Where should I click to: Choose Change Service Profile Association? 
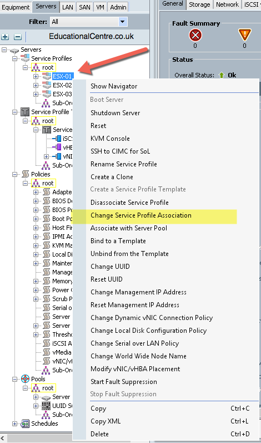pyautogui.click(x=141, y=215)
